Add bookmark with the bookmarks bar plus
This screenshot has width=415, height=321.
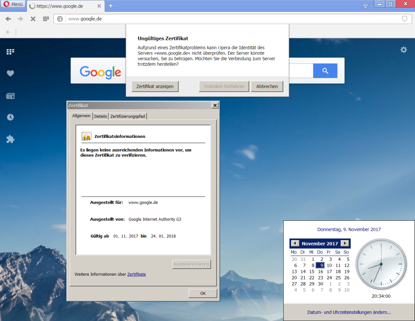pos(8,32)
